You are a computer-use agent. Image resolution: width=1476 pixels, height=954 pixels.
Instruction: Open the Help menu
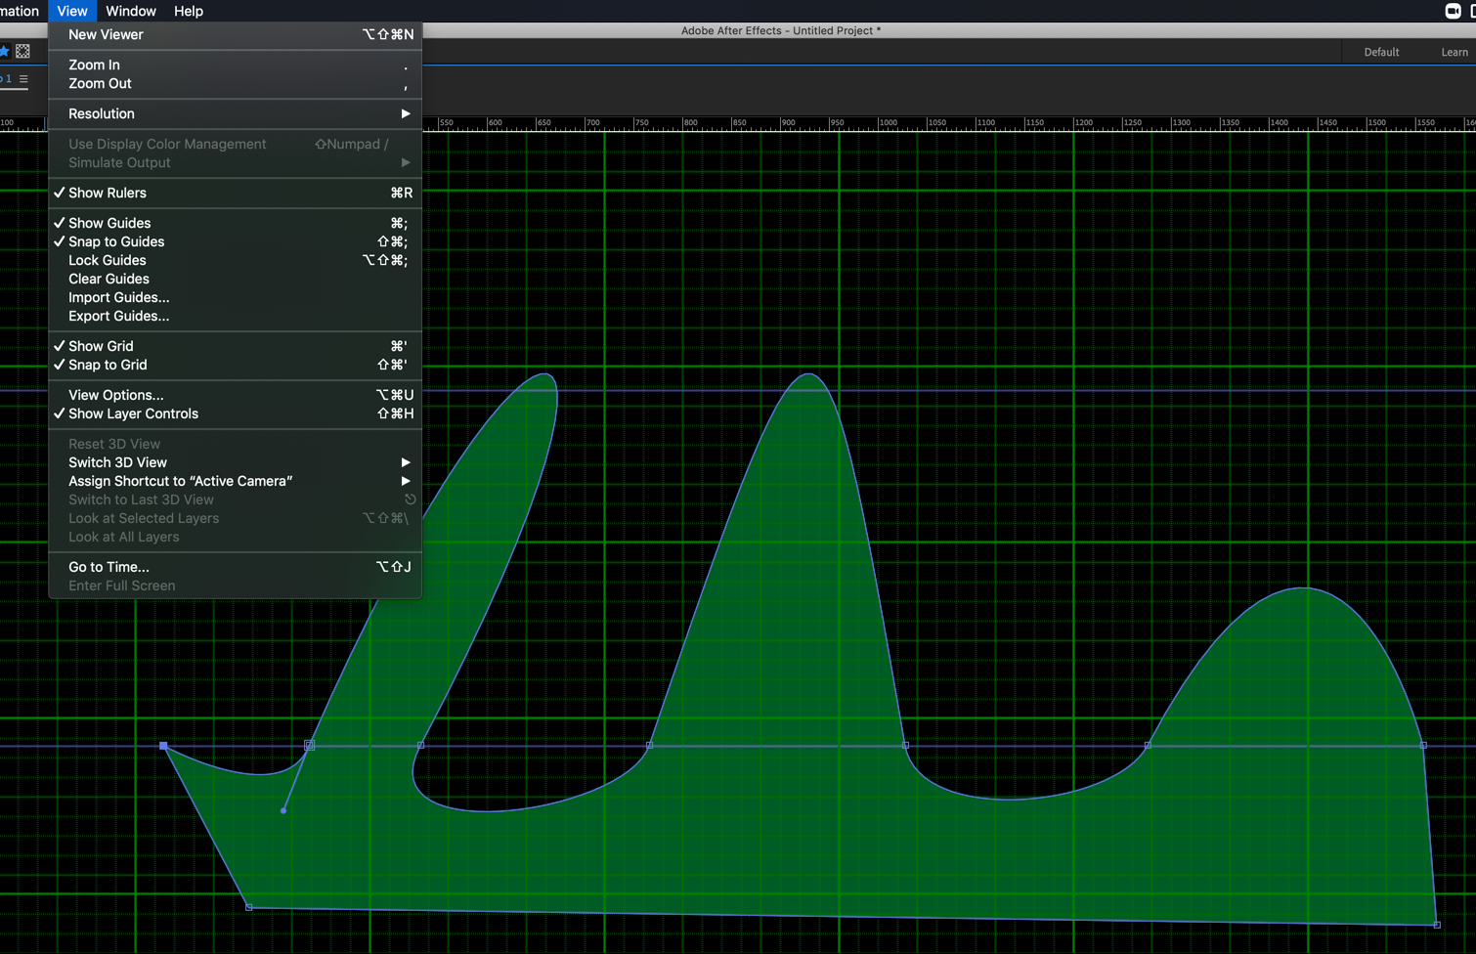(188, 11)
